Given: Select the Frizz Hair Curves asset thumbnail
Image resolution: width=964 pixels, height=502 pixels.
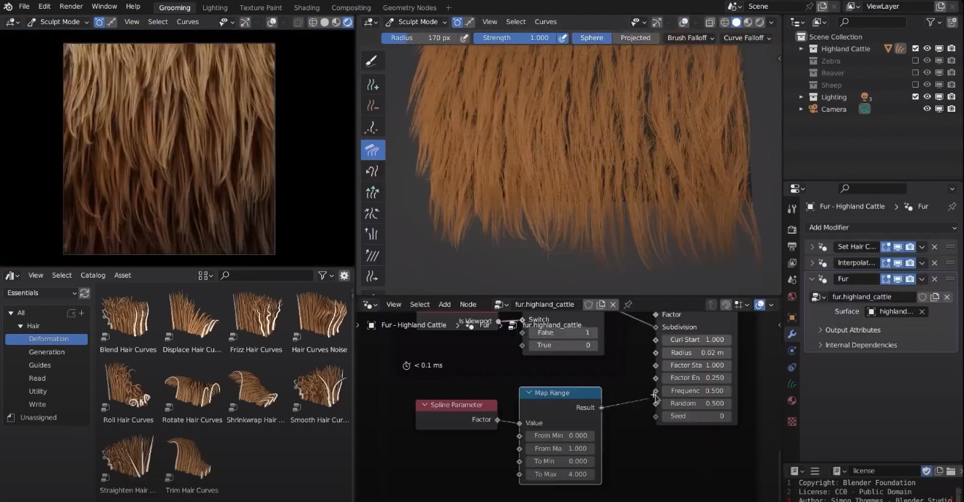Looking at the screenshot, I should (x=256, y=316).
